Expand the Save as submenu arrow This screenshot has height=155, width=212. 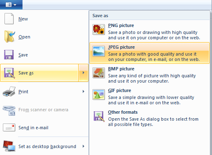(83, 73)
